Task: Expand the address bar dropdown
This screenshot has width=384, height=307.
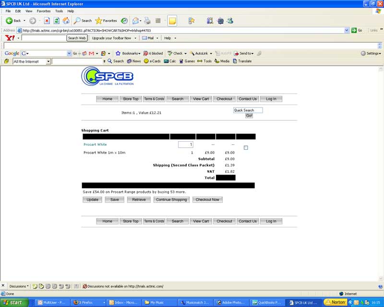Action: coord(347,30)
